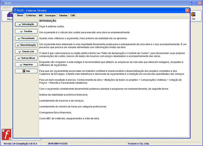The height and width of the screenshot is (146, 203).
Task: Click the 'Curva ABC de materiais' line
Action: 70,119
